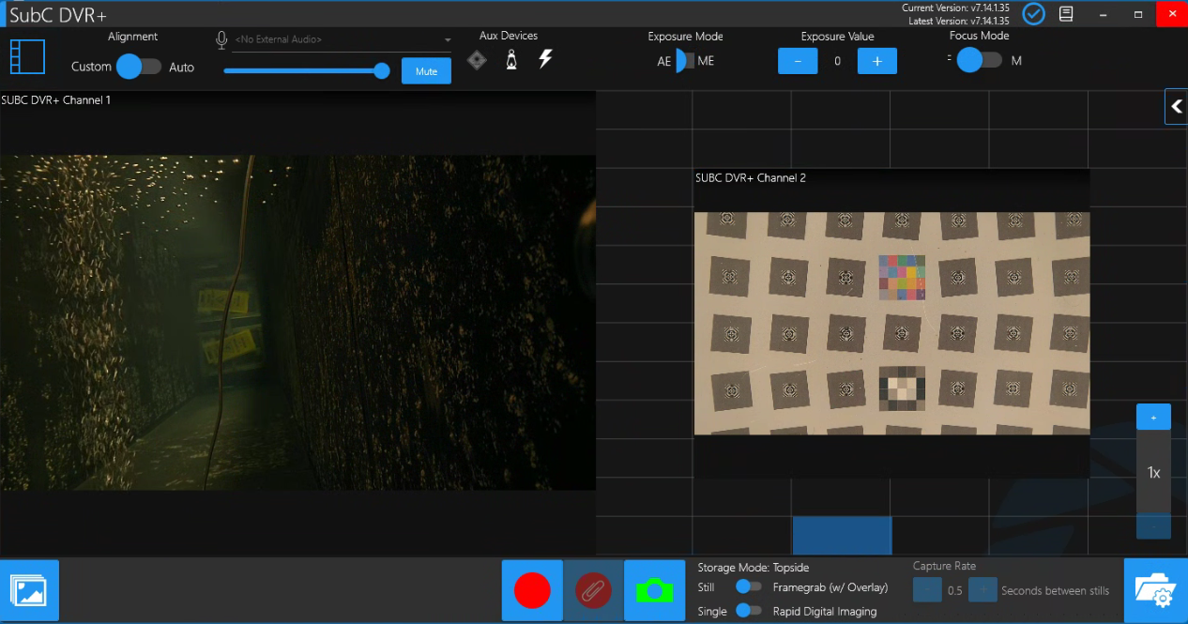Click the audio volume slider handle
Image resolution: width=1188 pixels, height=624 pixels.
pos(381,70)
